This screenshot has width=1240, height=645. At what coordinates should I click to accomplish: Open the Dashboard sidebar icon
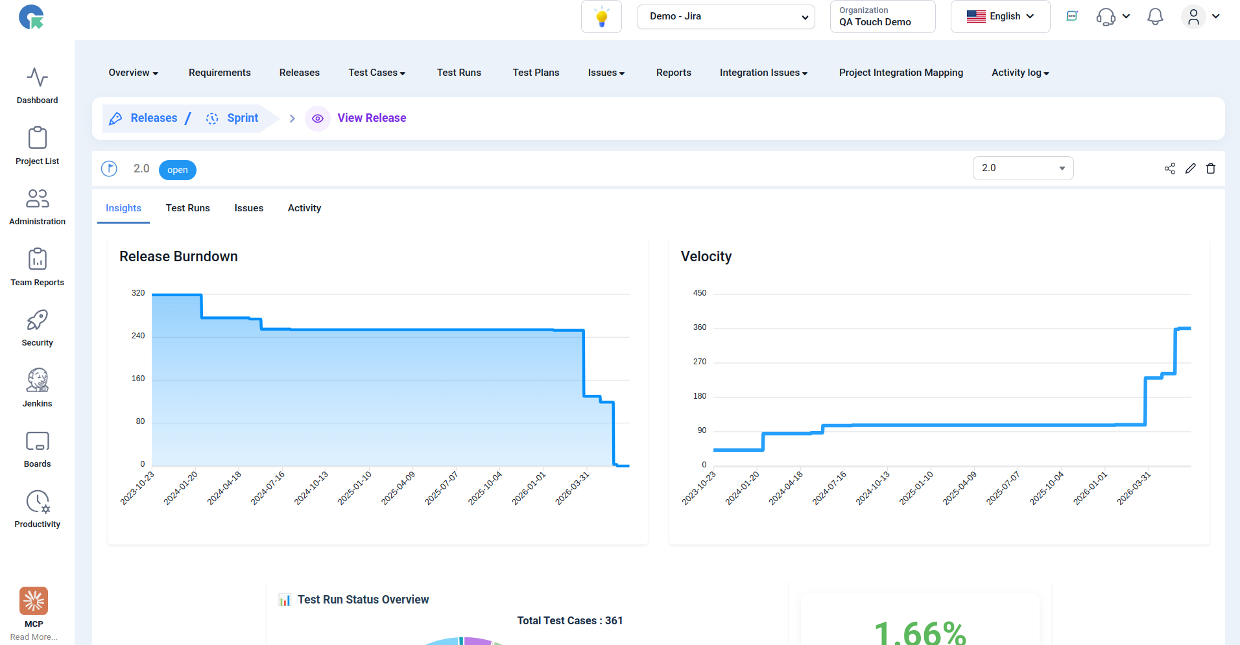(38, 78)
